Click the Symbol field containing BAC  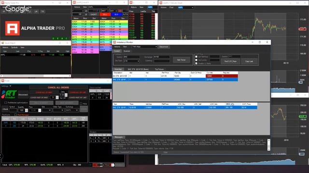(131, 57)
